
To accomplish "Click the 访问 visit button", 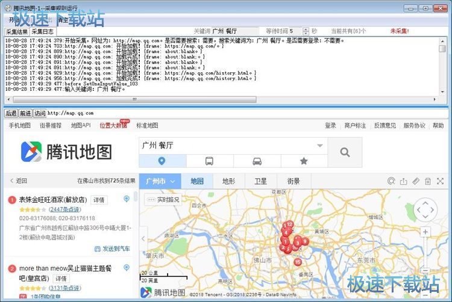I will (40, 113).
